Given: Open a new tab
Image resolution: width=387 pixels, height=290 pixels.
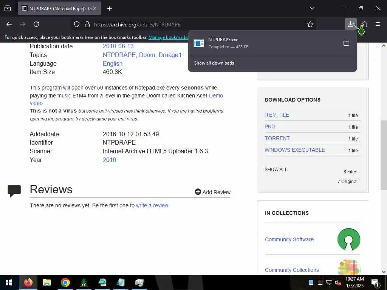Looking at the screenshot, I should click(x=110, y=9).
